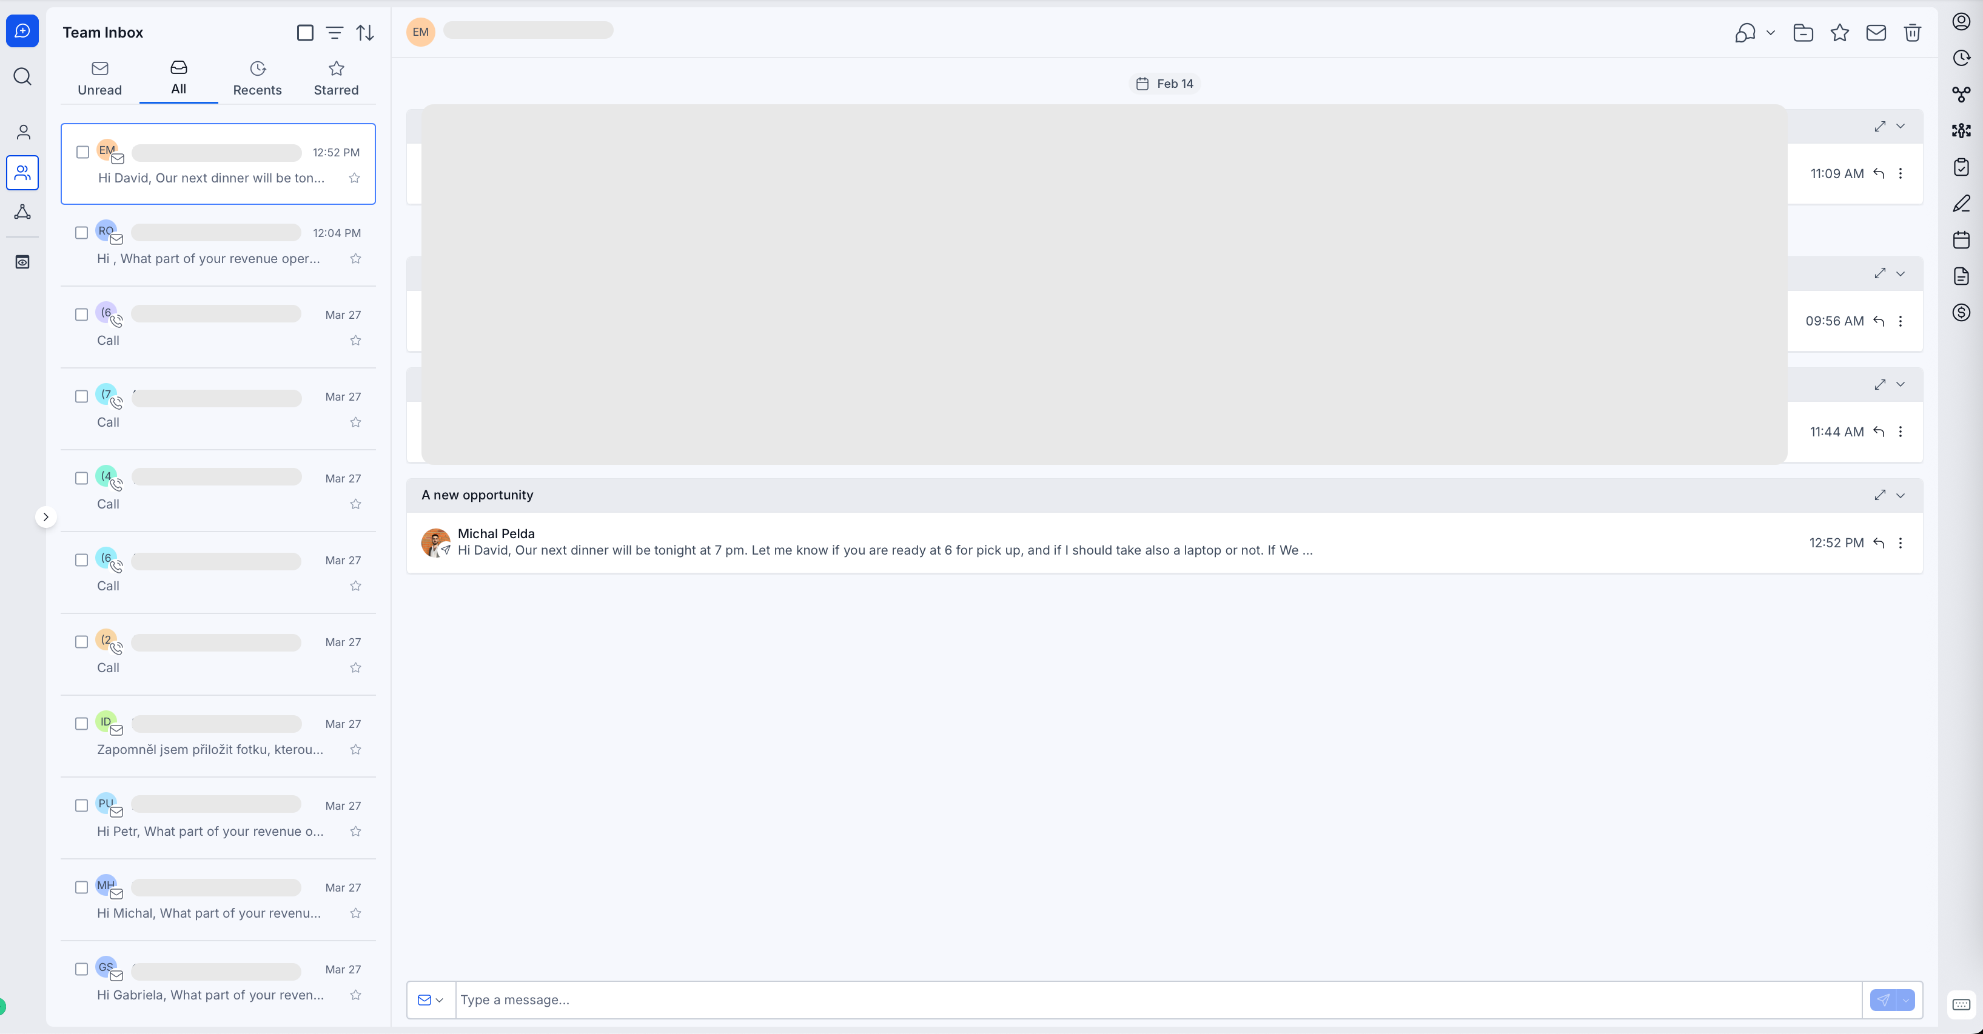Switch to the Starred tab
Screen dimensions: 1983x1034
(x=335, y=77)
